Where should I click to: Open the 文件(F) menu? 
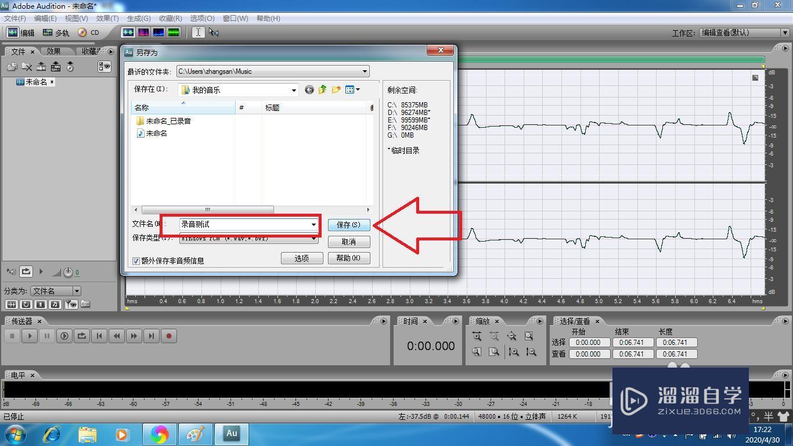pos(15,19)
